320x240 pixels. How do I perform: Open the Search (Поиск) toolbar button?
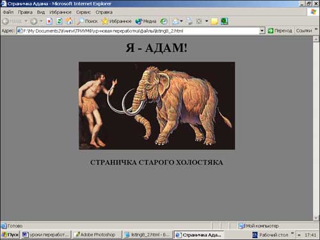(88, 21)
